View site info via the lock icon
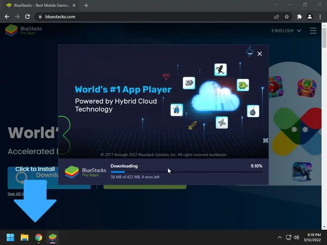 pyautogui.click(x=40, y=17)
